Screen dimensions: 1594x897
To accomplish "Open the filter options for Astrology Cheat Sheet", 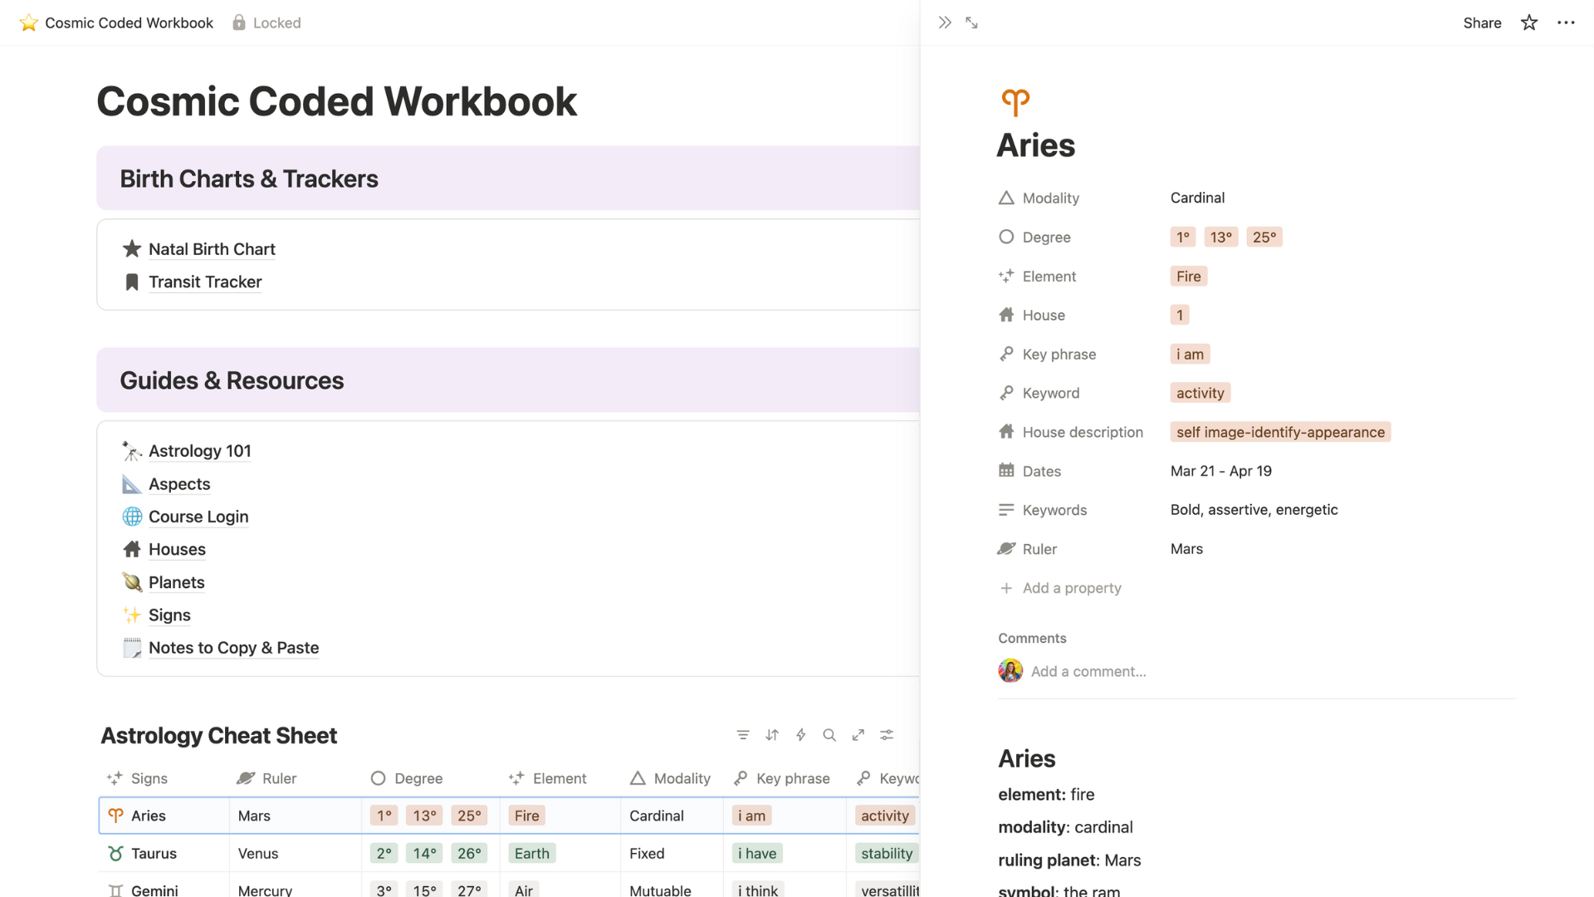I will (x=743, y=735).
